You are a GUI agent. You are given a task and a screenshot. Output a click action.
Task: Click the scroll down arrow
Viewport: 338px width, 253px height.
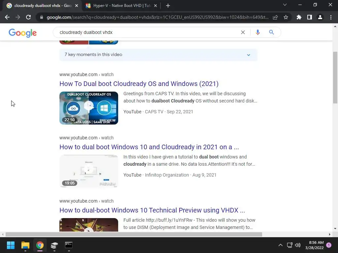point(335,229)
